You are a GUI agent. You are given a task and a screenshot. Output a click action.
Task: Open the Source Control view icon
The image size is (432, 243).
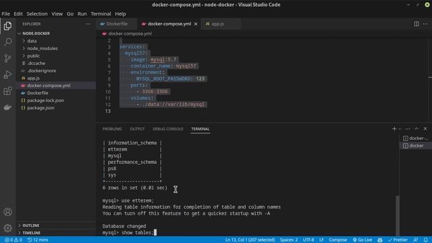(7, 58)
